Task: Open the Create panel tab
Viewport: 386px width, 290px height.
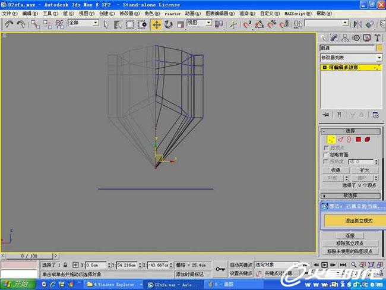Action: click(x=323, y=37)
